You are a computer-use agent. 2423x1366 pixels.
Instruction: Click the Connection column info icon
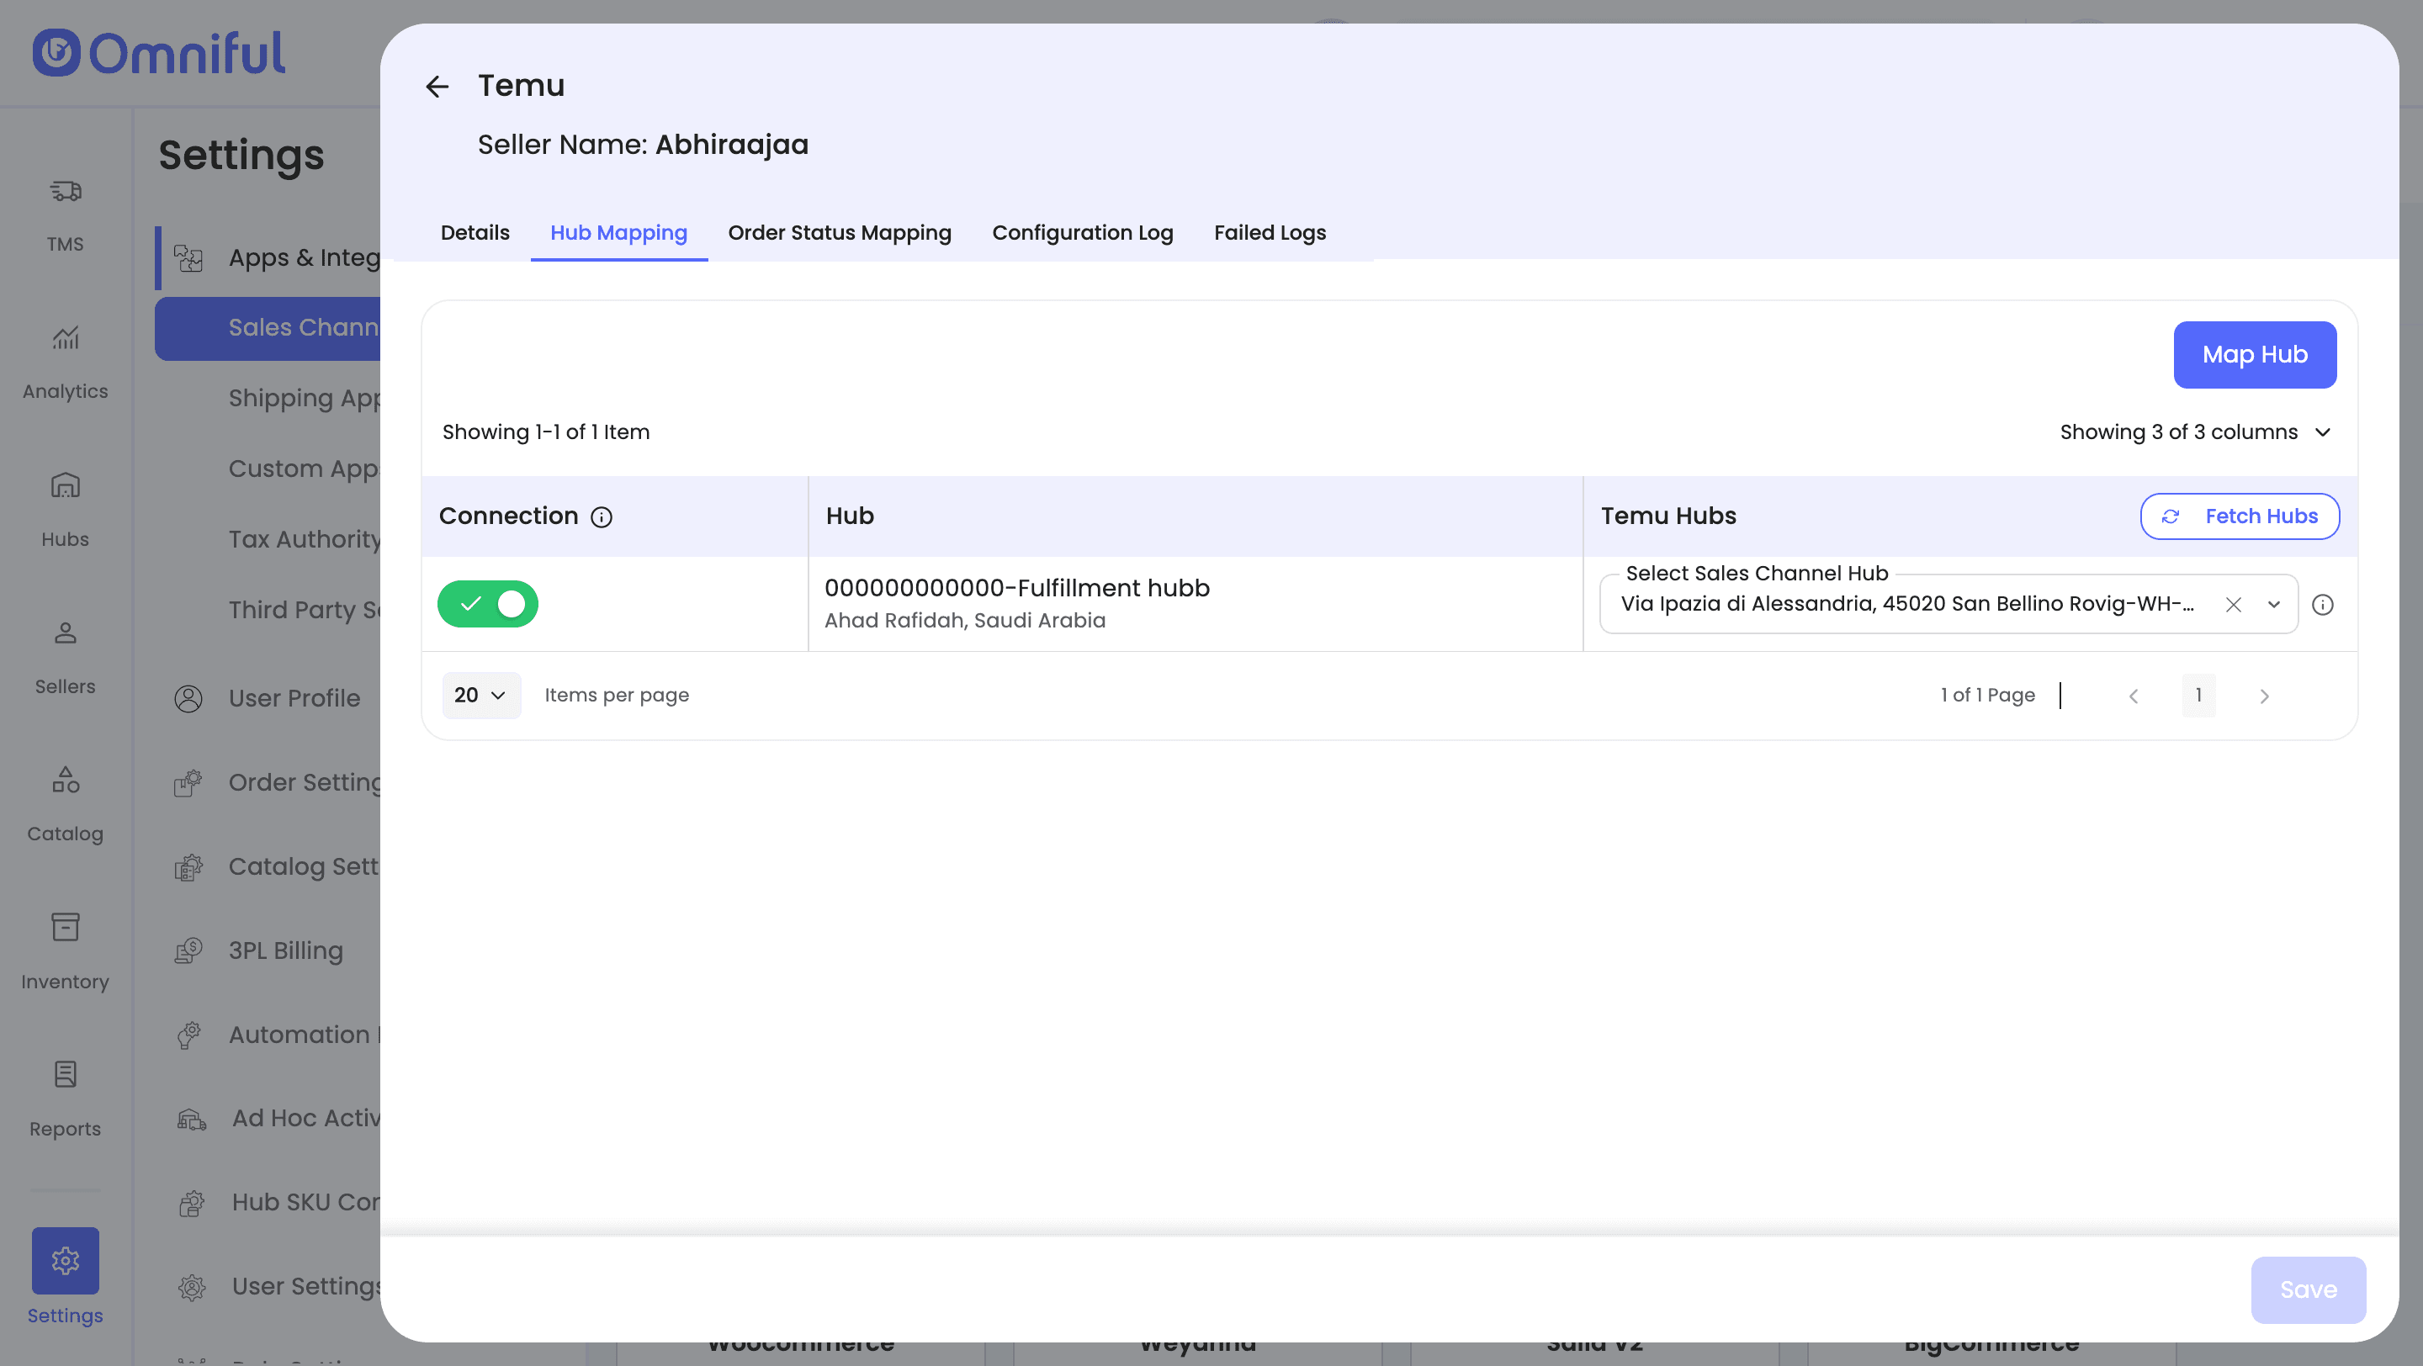tap(601, 517)
